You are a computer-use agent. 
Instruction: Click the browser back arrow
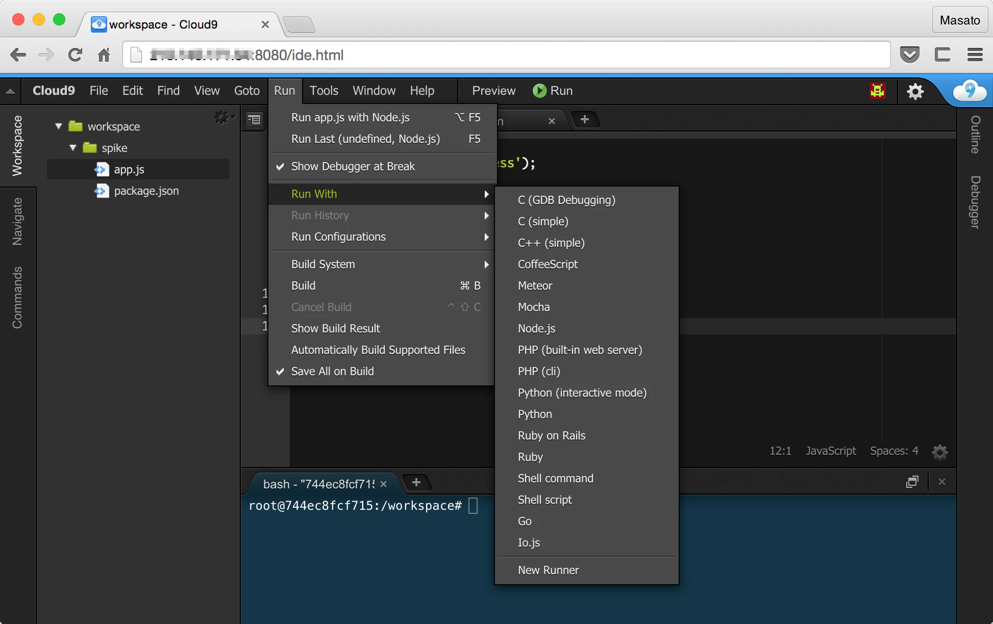coord(18,55)
